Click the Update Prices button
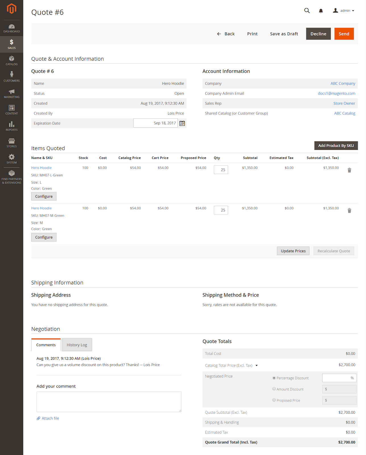The width and height of the screenshot is (366, 455). [x=293, y=251]
